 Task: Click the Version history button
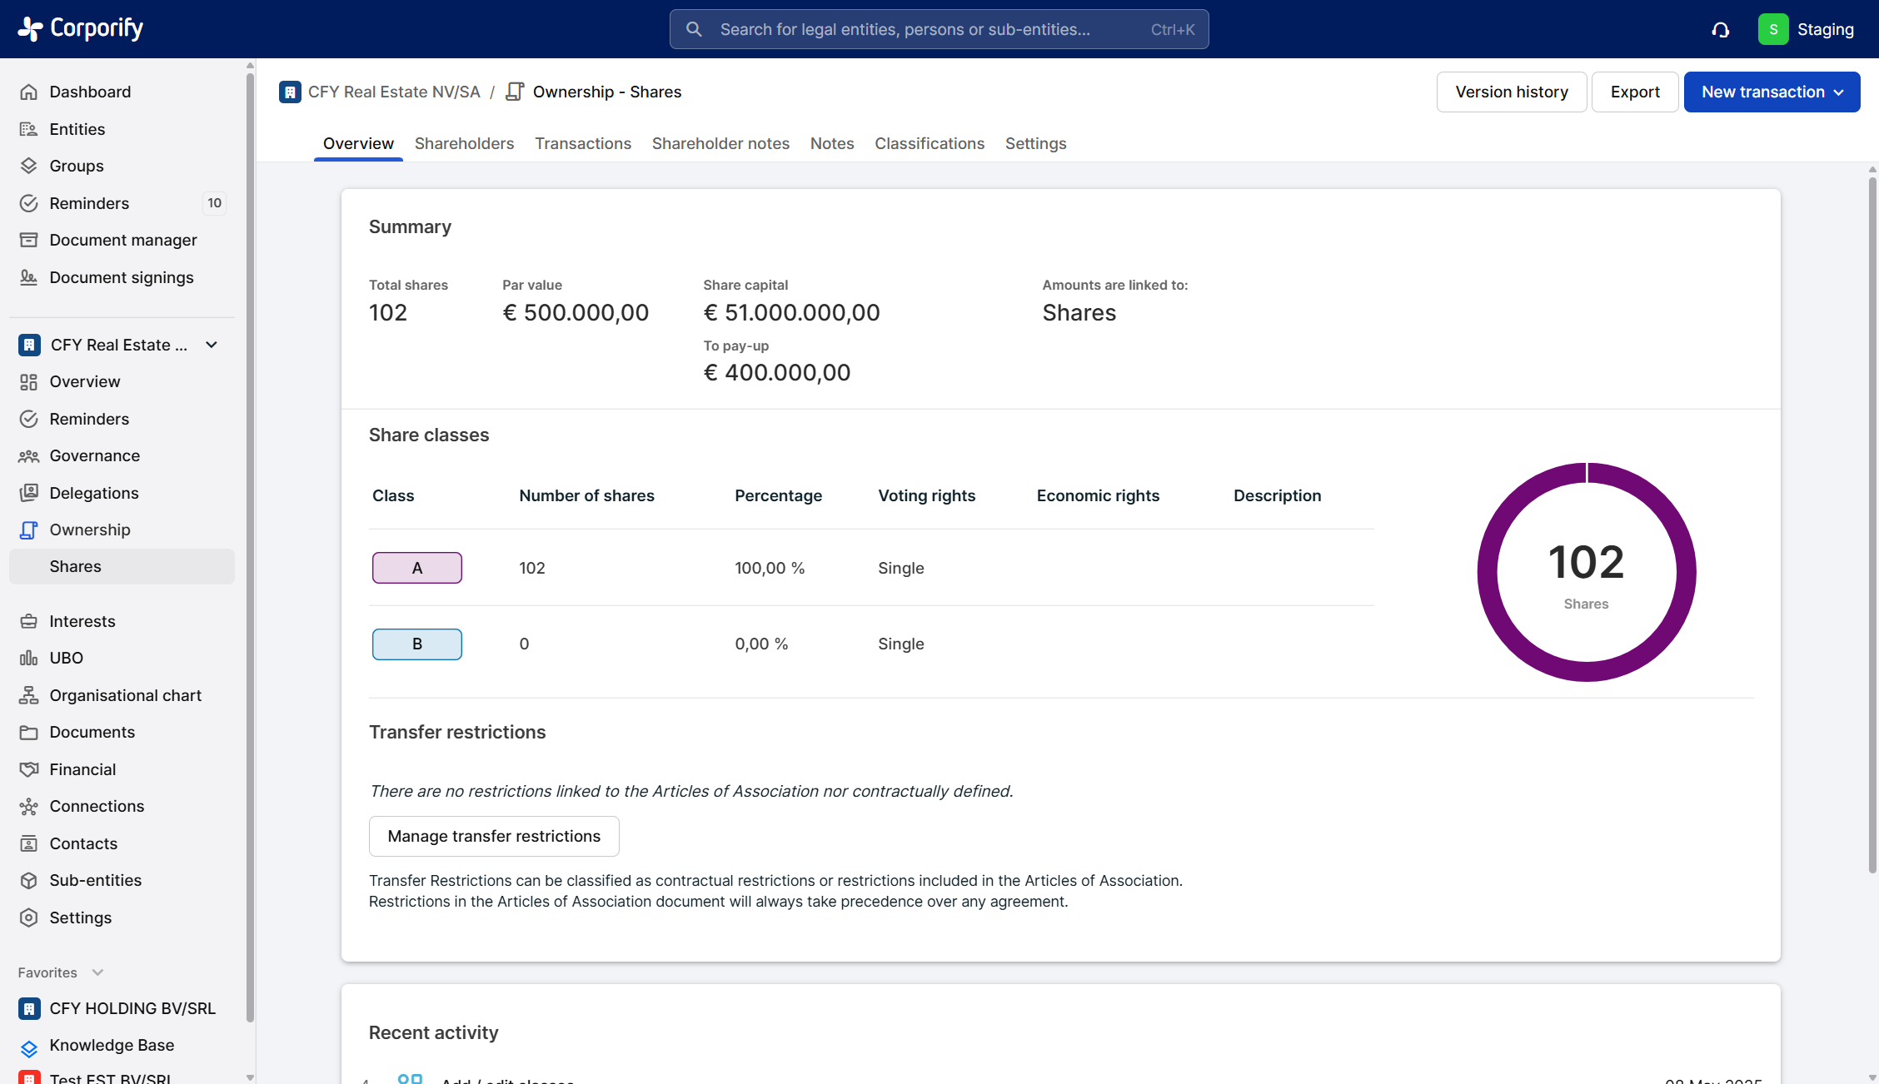(x=1511, y=92)
